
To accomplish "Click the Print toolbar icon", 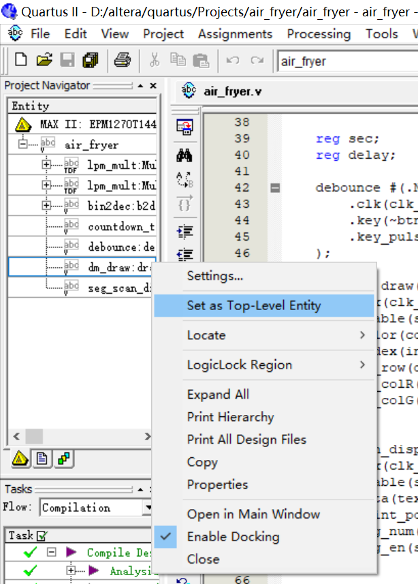I will coord(123,60).
